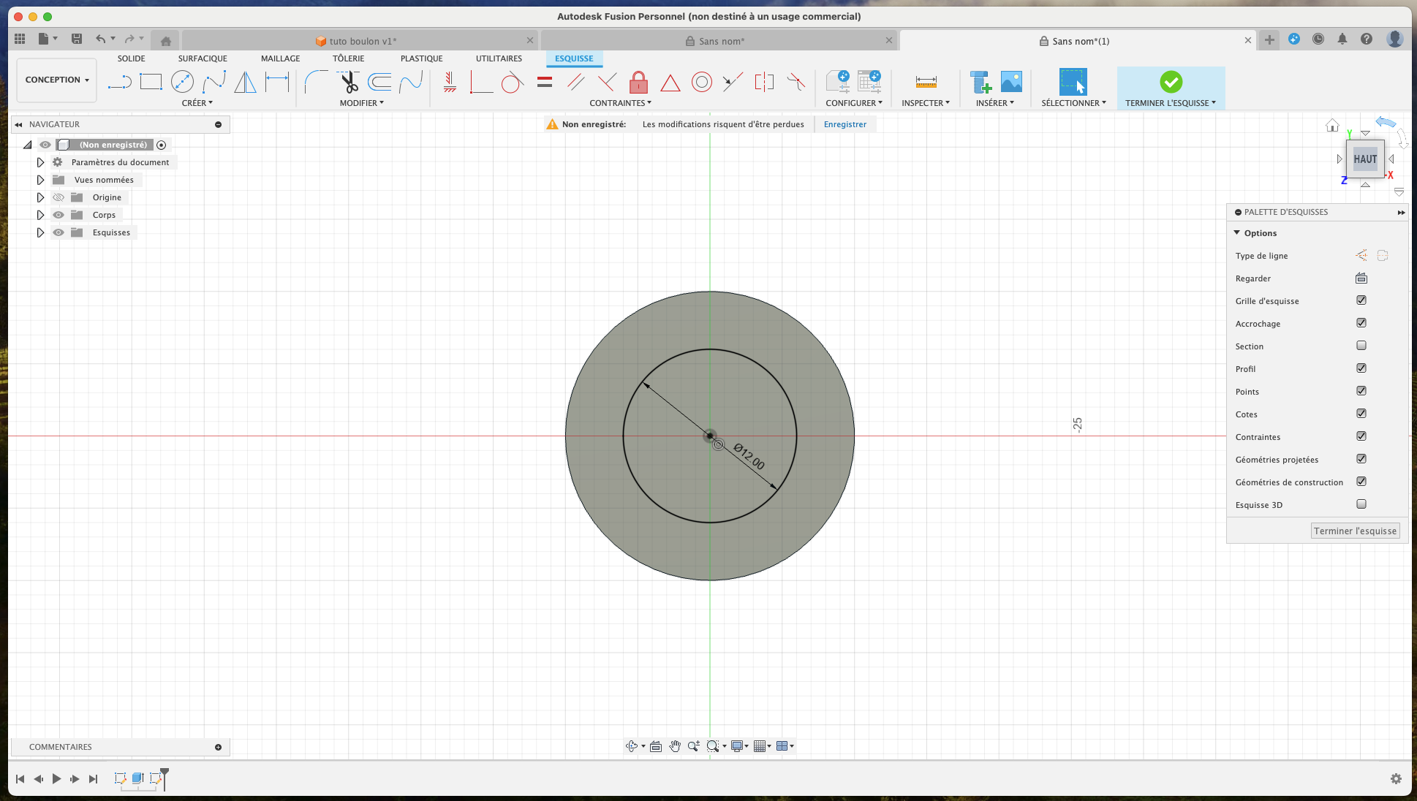Switch to the UTILITAIRES tab
The height and width of the screenshot is (801, 1417).
[499, 58]
